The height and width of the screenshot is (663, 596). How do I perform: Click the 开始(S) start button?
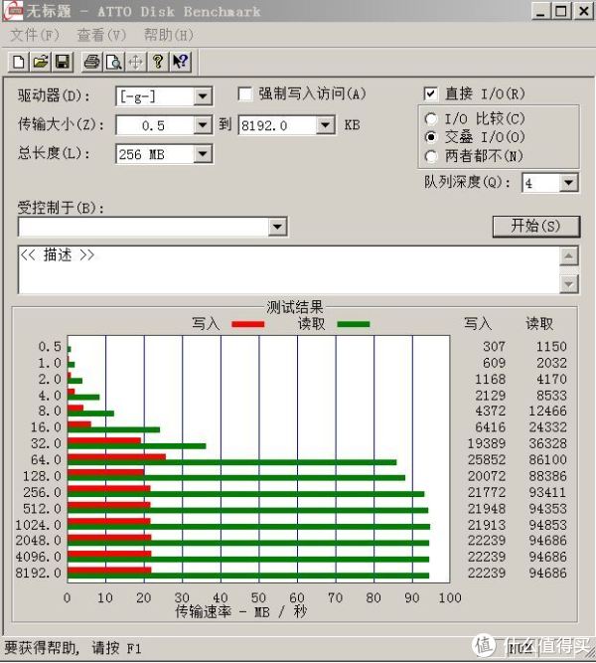tap(536, 227)
